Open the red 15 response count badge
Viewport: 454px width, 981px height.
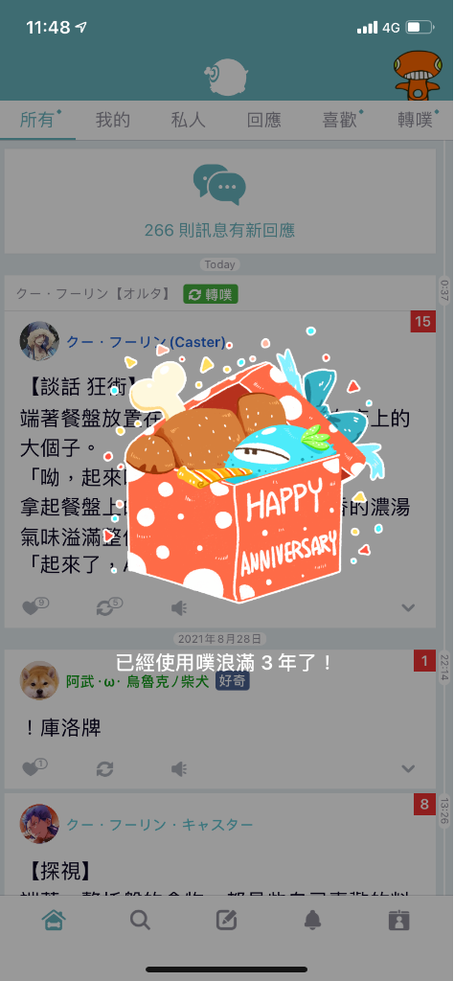422,322
